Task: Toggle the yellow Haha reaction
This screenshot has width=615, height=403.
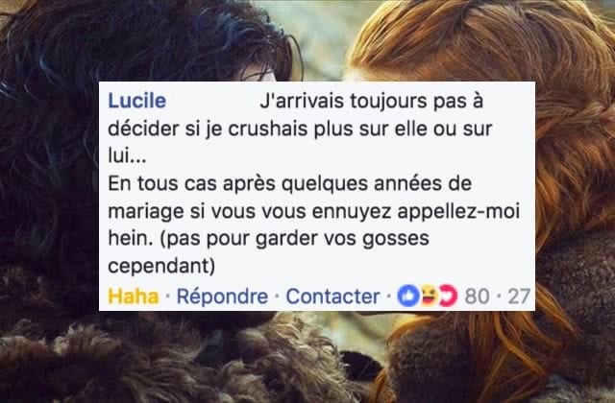Action: [x=134, y=296]
